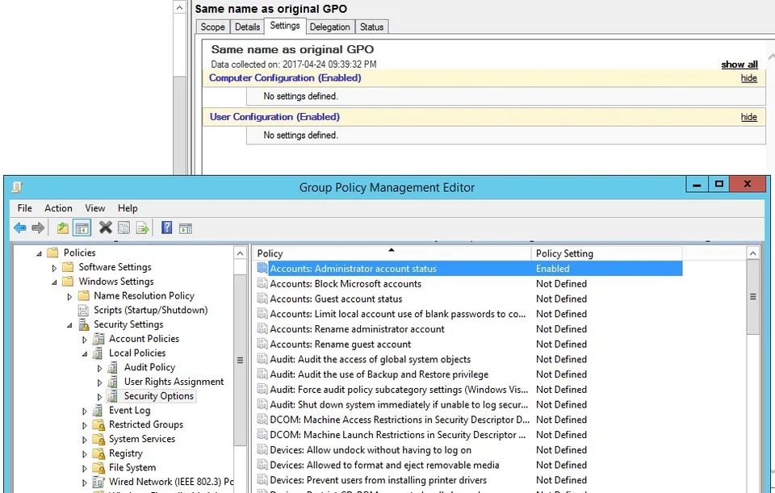Open the View menu
Viewport: 775px width, 493px height.
click(95, 208)
